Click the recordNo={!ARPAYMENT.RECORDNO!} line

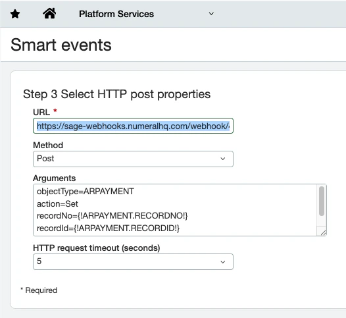[112, 216]
